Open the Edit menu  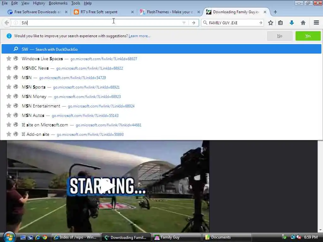[15, 3]
